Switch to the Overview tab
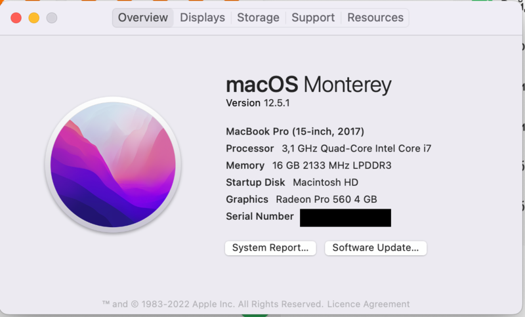This screenshot has width=525, height=317. 143,18
